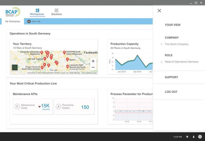
Task: Open the New Tab tab
Action: (x=34, y=21)
